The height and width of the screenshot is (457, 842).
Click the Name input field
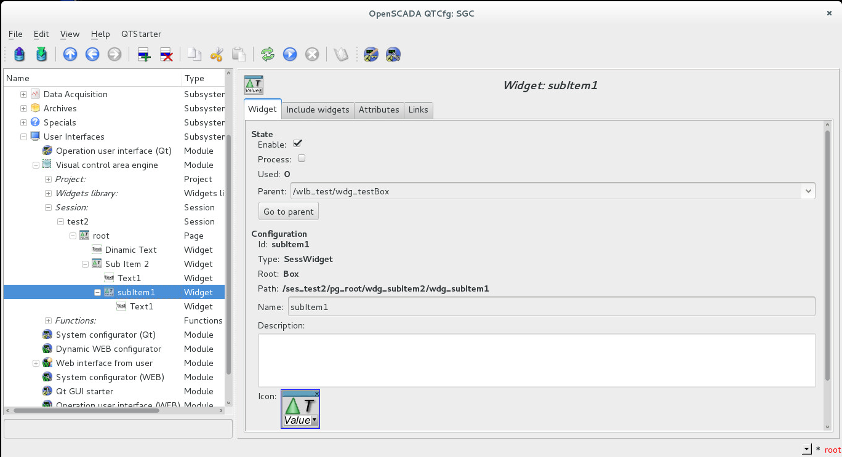(x=551, y=306)
